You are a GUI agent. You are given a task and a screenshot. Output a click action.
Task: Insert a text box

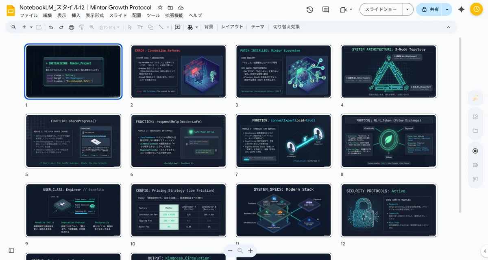140,27
